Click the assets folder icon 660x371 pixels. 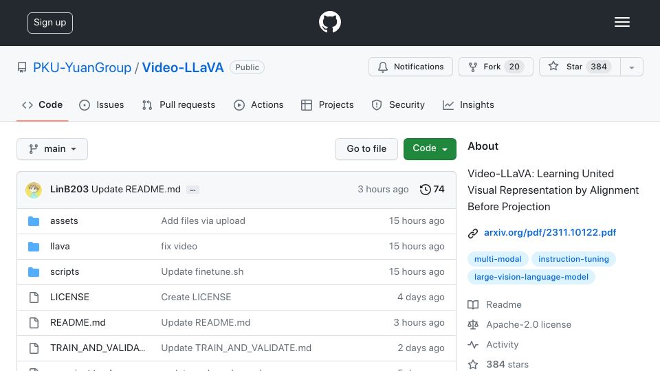[x=34, y=221]
